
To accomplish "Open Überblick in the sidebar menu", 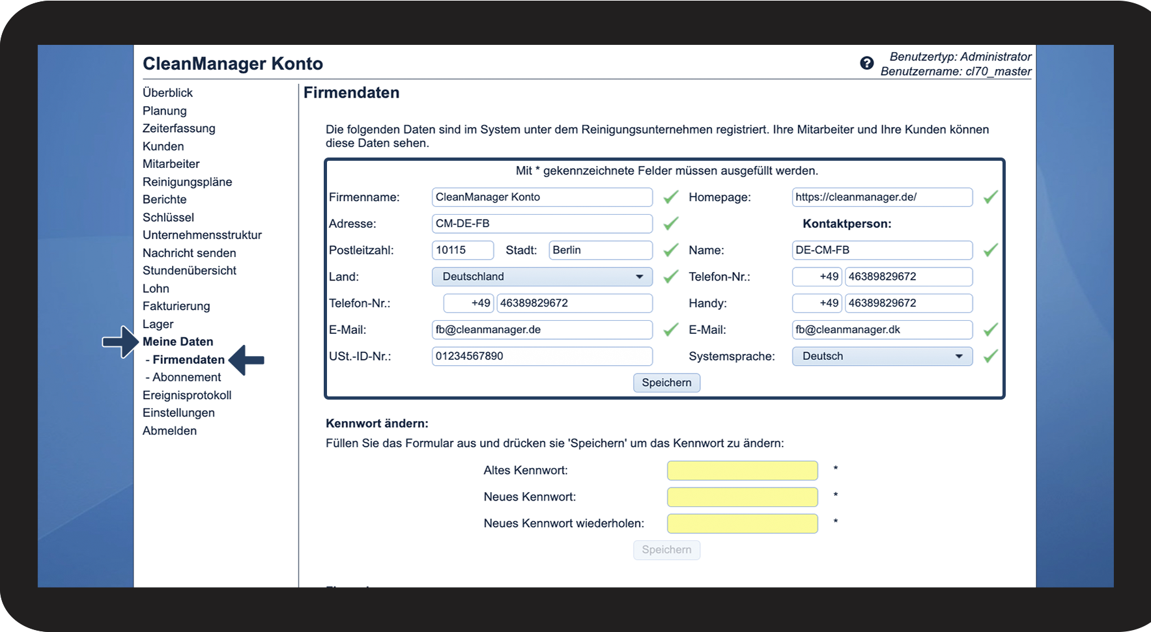I will 167,93.
